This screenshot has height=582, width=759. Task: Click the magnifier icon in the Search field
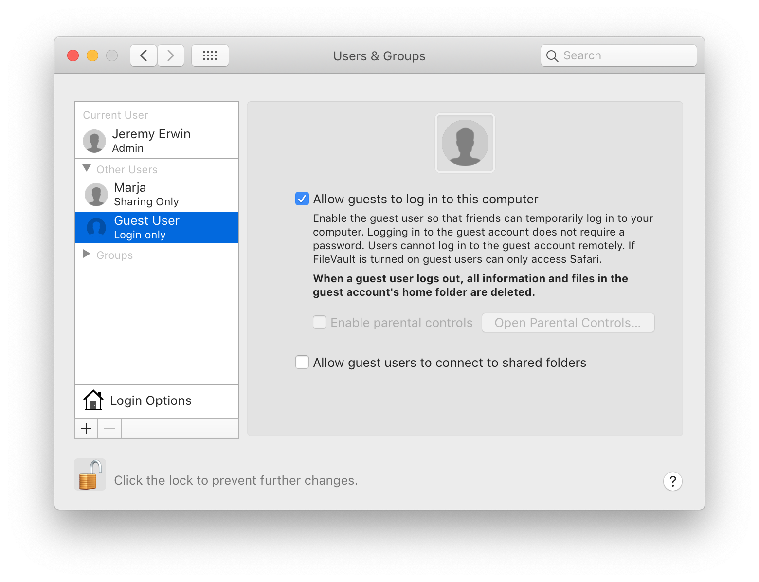pyautogui.click(x=552, y=56)
